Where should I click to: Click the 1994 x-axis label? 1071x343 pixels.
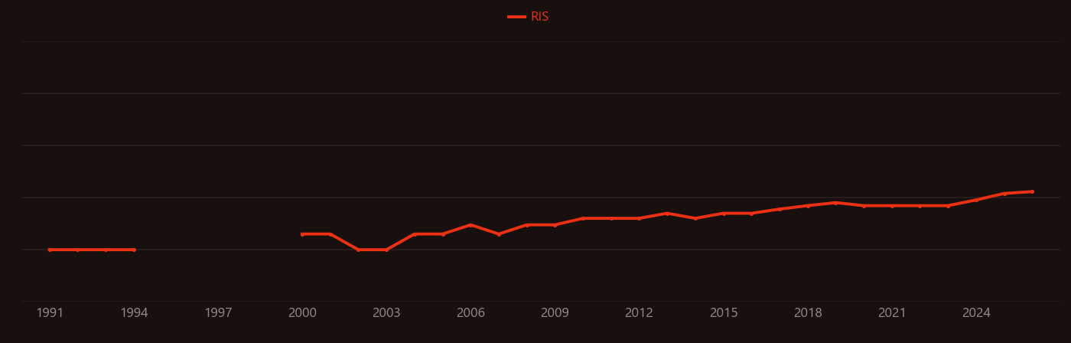click(134, 313)
